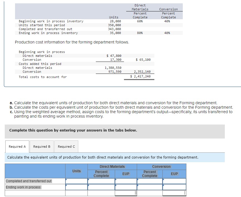Click the total costs value $ 2,417,240

[140, 76]
